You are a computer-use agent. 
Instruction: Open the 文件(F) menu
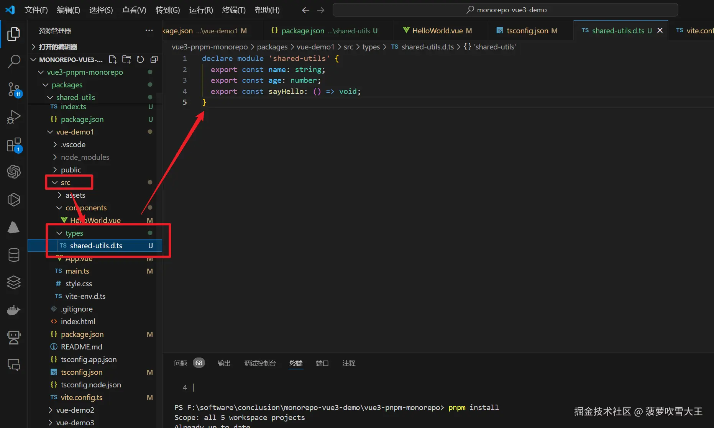[x=36, y=10]
